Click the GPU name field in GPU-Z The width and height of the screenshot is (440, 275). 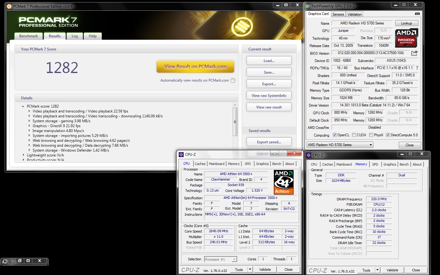click(362, 23)
